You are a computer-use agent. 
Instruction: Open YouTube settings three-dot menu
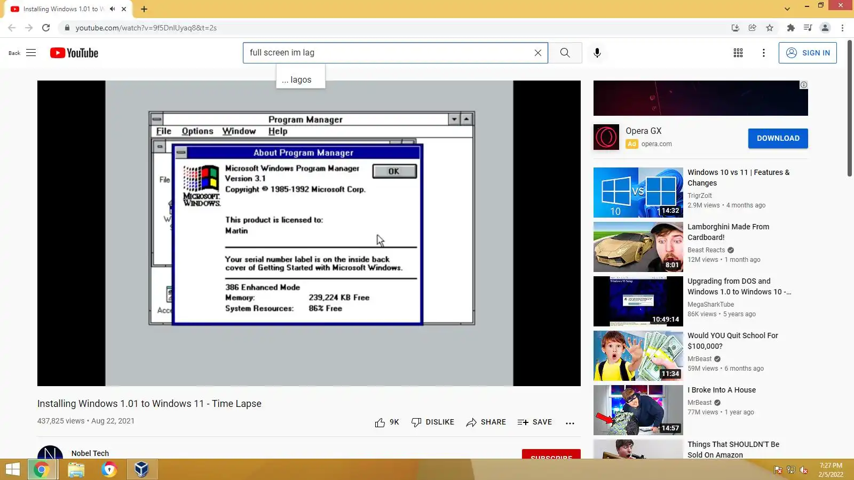(x=764, y=53)
